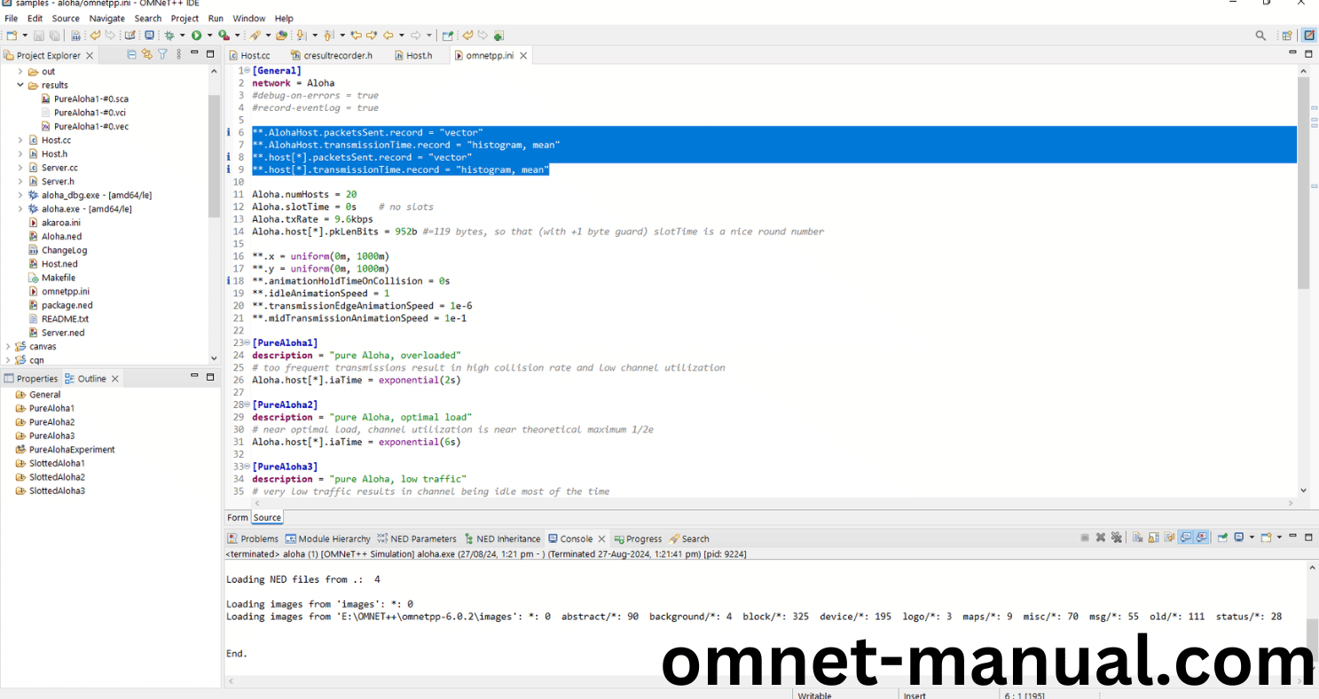Image resolution: width=1319 pixels, height=699 pixels.
Task: Click Remove All Terminated Launches in Console
Action: pos(1117,538)
